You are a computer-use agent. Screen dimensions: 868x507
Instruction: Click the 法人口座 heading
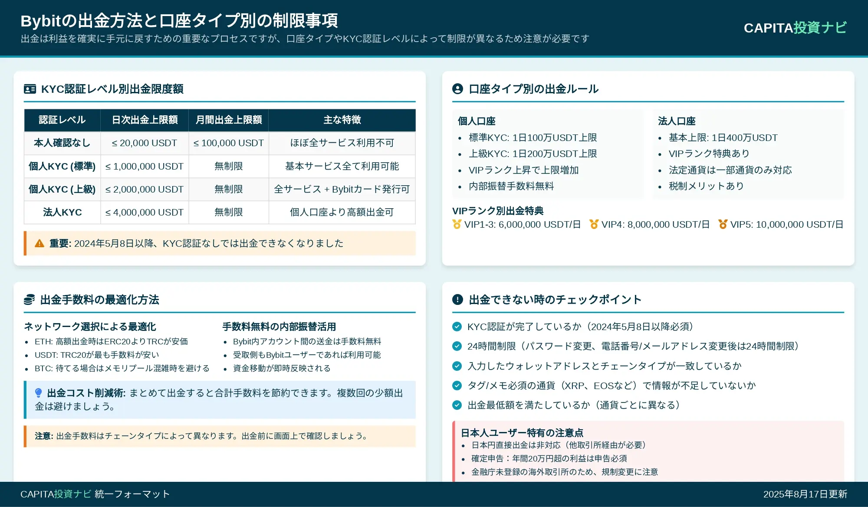point(677,121)
